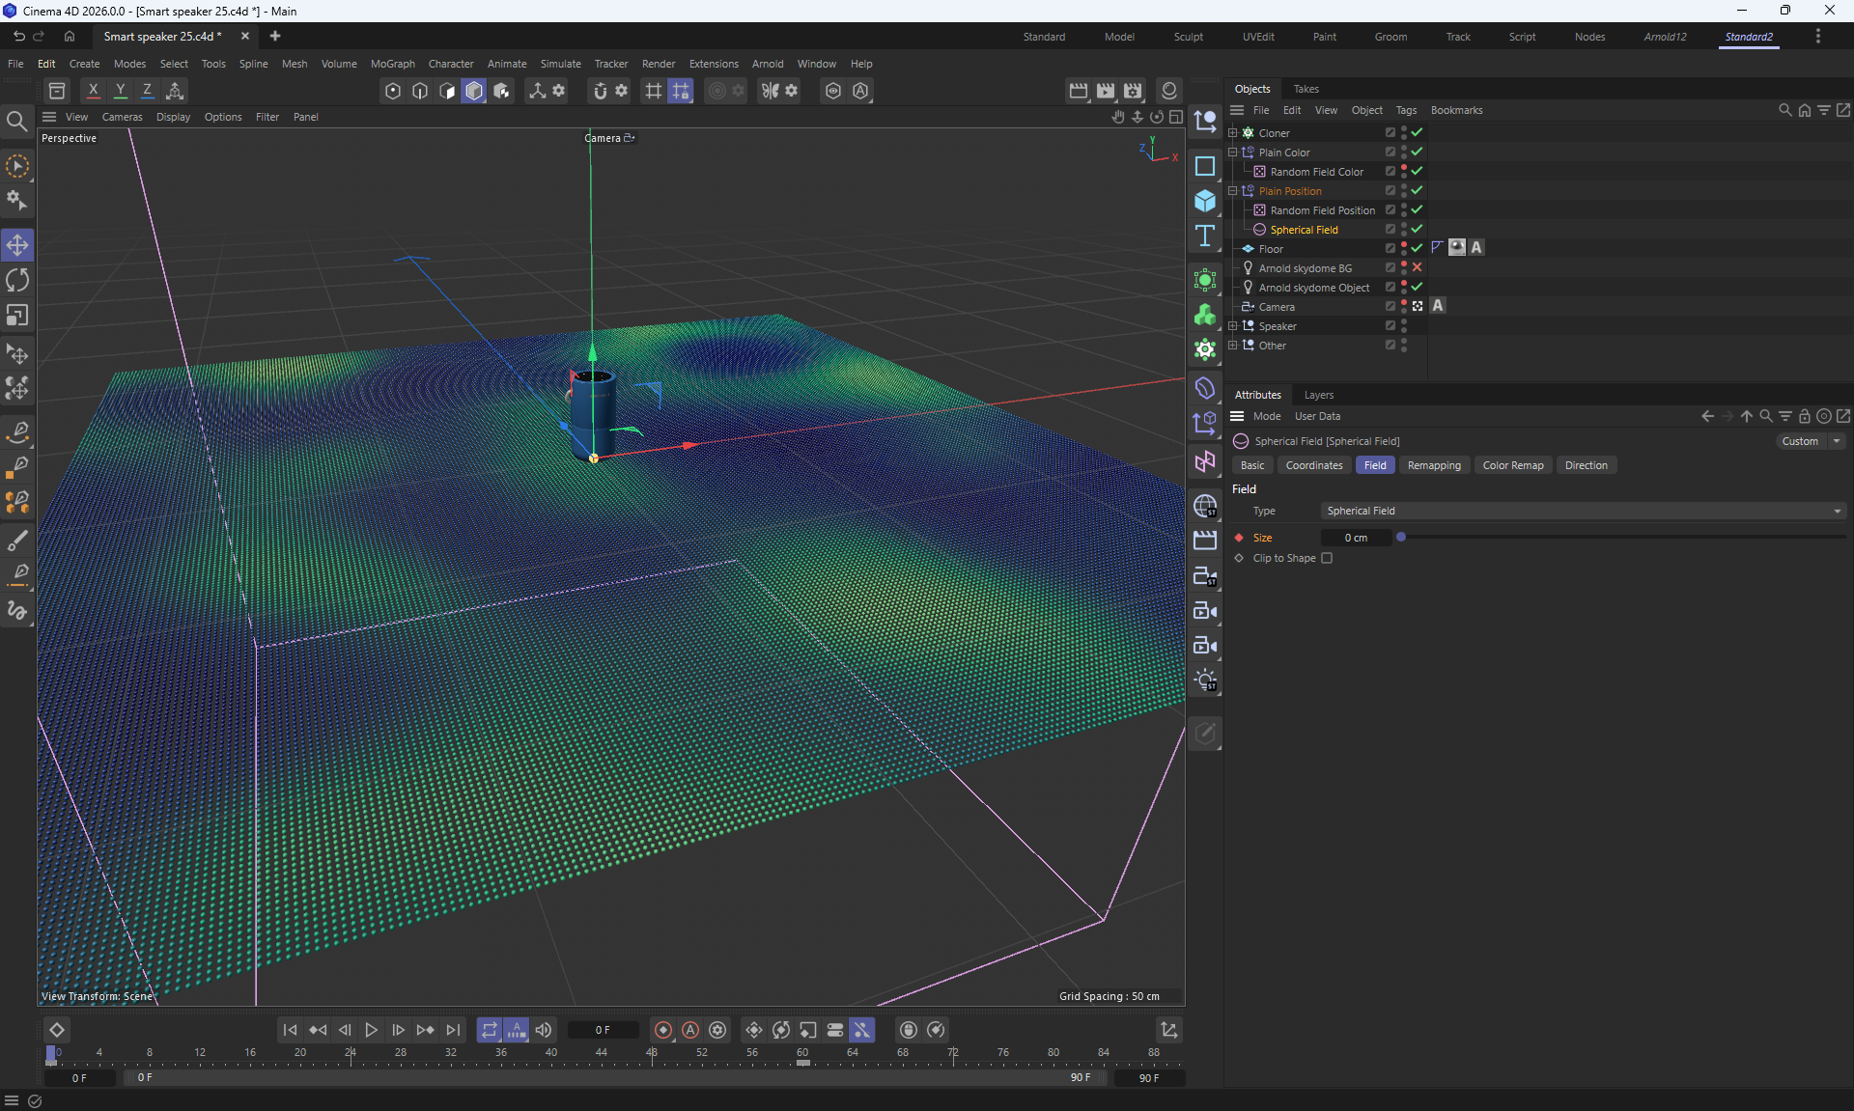Click the Record Active Objects button
The image size is (1854, 1111).
[663, 1030]
